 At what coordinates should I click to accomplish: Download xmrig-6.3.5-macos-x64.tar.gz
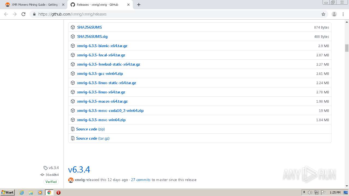click(103, 101)
